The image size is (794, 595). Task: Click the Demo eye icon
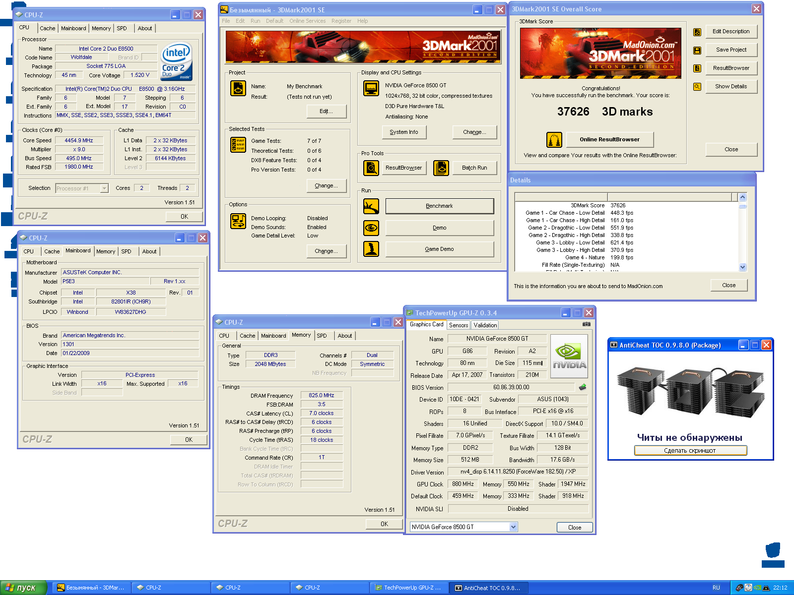371,228
